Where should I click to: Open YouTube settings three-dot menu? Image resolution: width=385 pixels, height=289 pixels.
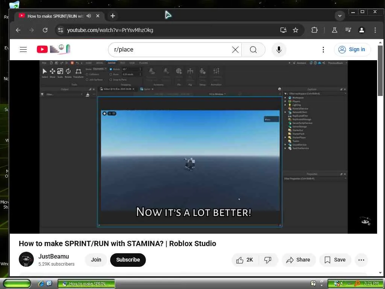(323, 50)
